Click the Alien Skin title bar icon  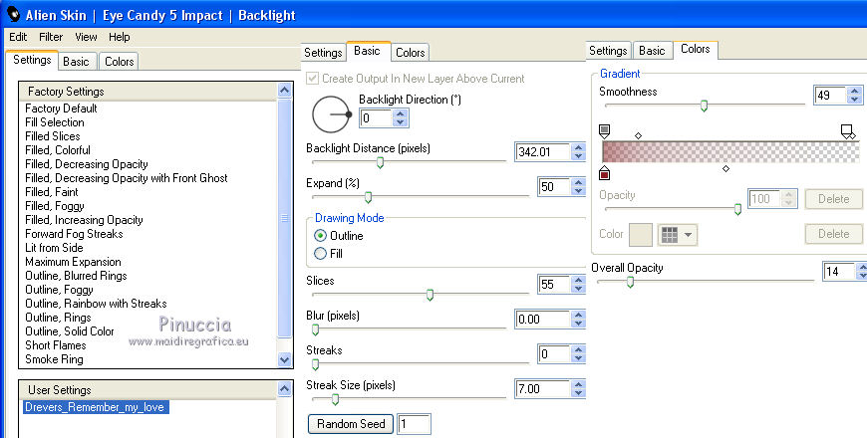tap(13, 14)
